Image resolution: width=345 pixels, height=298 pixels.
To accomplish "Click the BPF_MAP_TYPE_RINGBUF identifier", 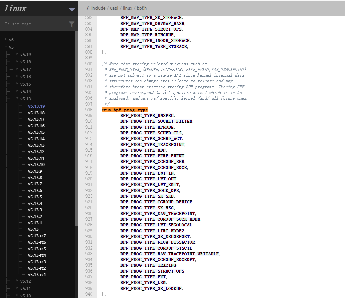I will (147, 35).
